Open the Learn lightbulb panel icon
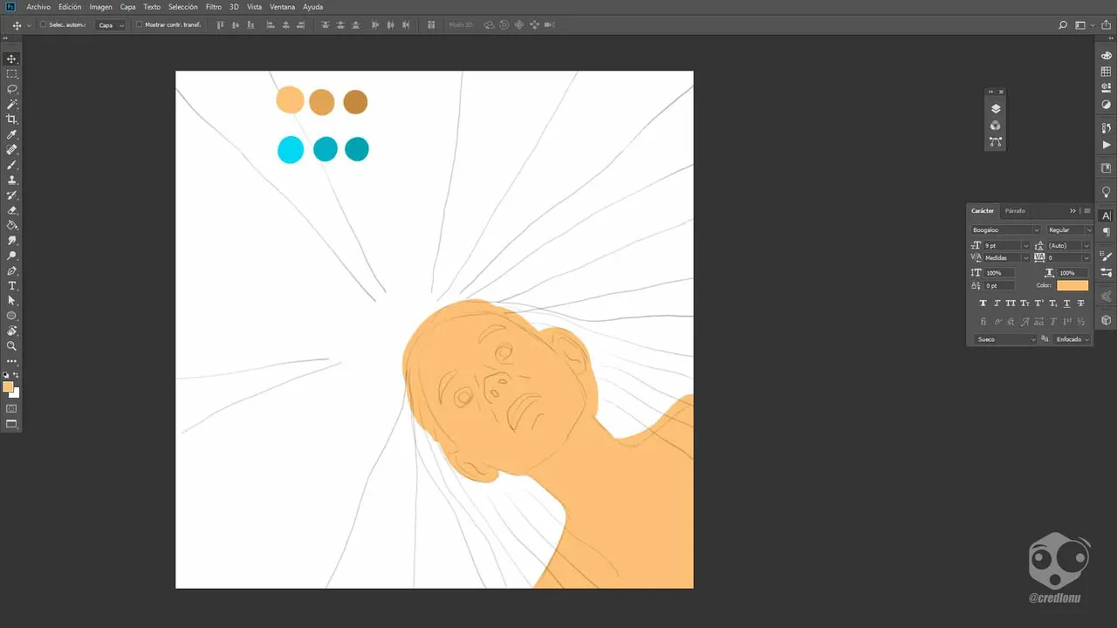Viewport: 1117px width, 628px height. (x=1107, y=192)
